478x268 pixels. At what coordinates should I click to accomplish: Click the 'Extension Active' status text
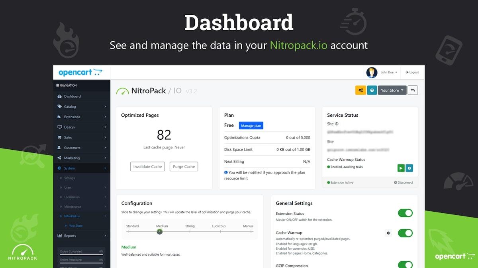tap(342, 183)
